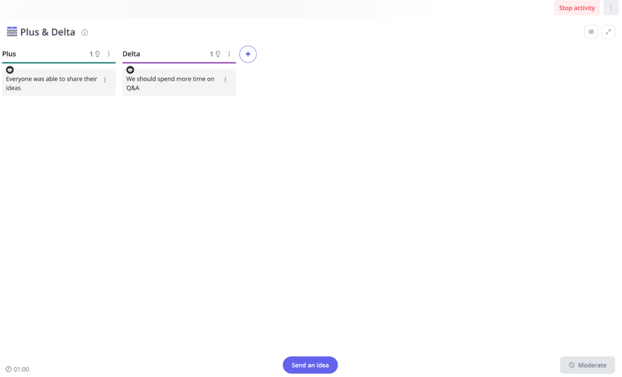Click the avatar on the Delta idea card

[130, 70]
